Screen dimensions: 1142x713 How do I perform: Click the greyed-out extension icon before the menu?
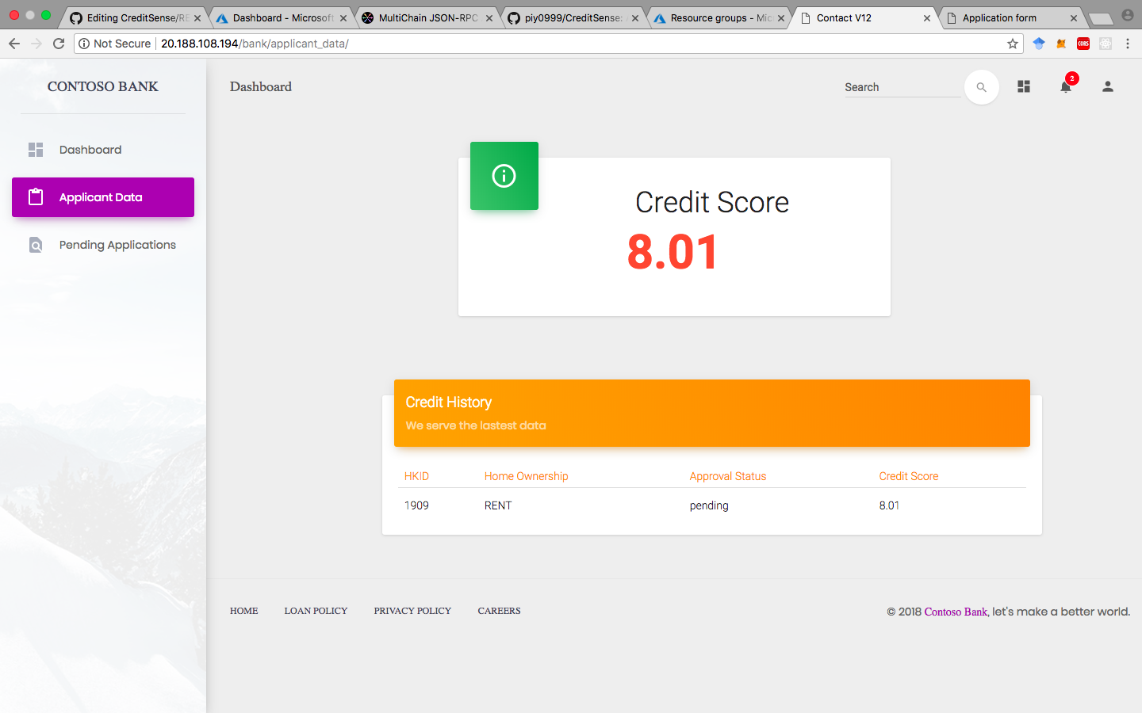click(1106, 44)
